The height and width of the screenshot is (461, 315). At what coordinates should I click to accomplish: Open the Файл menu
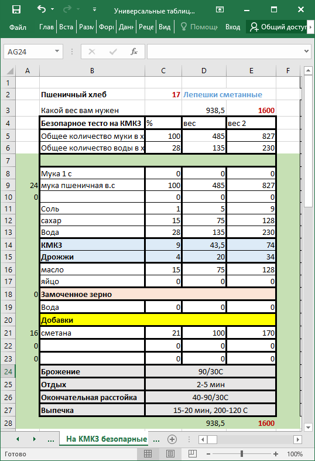(18, 27)
